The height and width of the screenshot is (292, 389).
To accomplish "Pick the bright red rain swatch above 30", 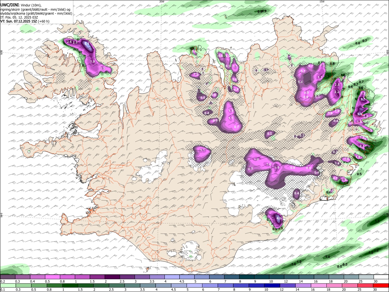I will (381, 285).
